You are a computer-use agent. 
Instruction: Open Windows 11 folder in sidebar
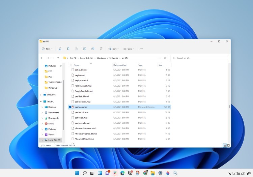[52, 88]
